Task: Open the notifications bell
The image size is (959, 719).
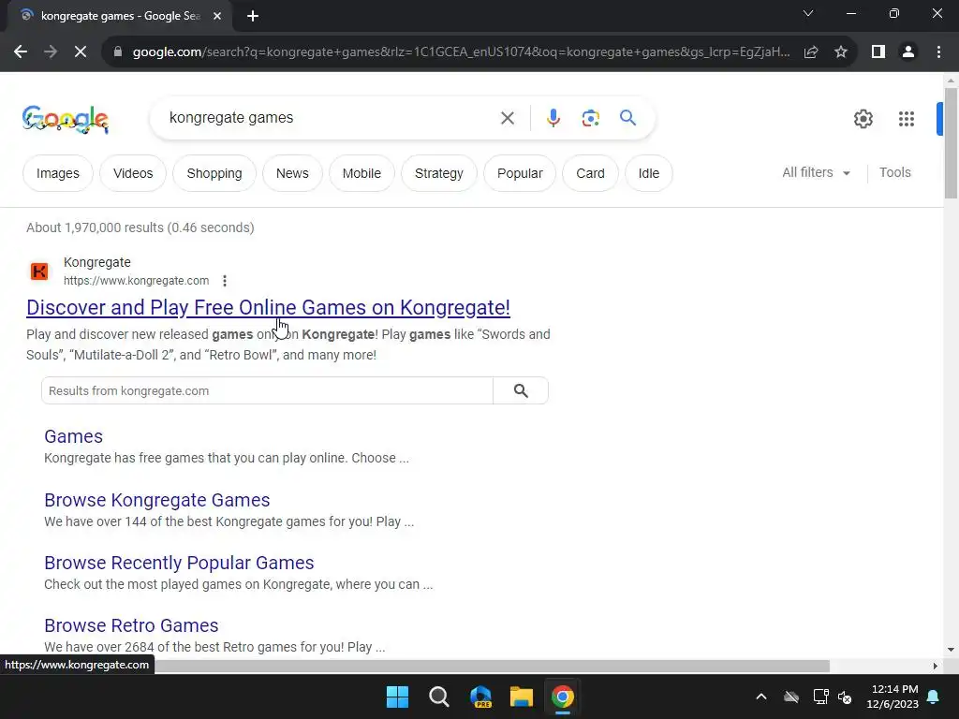Action: (x=934, y=697)
